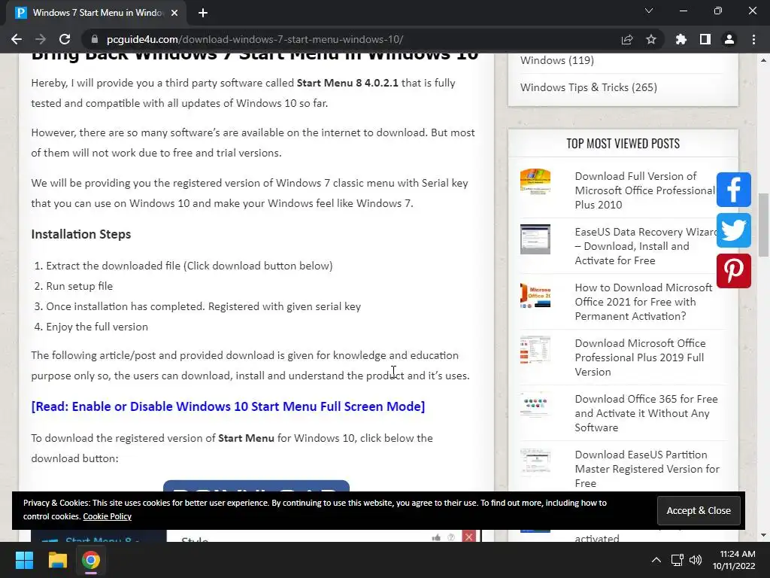Open the Windows (119) category link
The width and height of the screenshot is (770, 578).
coord(557,60)
